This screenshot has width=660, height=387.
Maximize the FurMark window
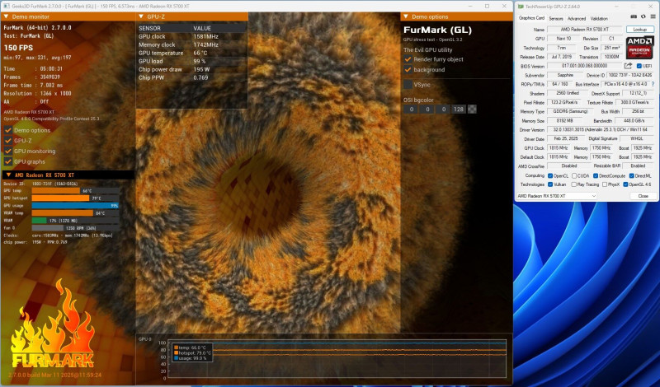[487, 6]
